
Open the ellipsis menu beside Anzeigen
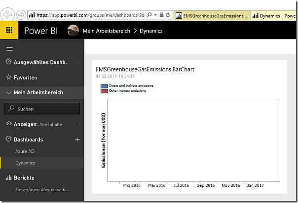[77, 124]
